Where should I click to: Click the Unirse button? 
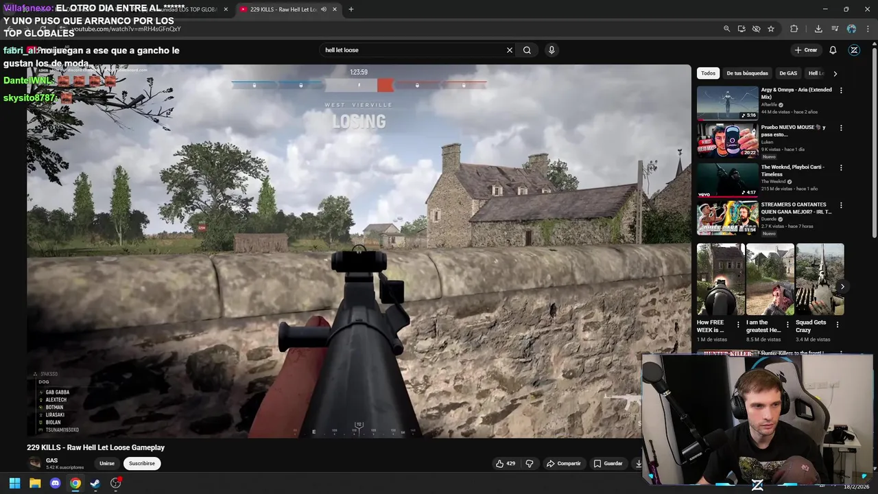coord(107,464)
